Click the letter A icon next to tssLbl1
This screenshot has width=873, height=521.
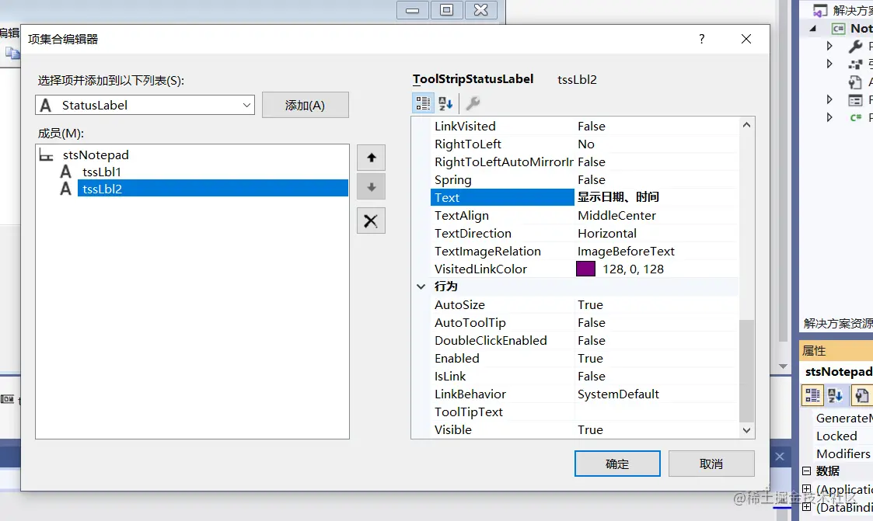tap(66, 172)
